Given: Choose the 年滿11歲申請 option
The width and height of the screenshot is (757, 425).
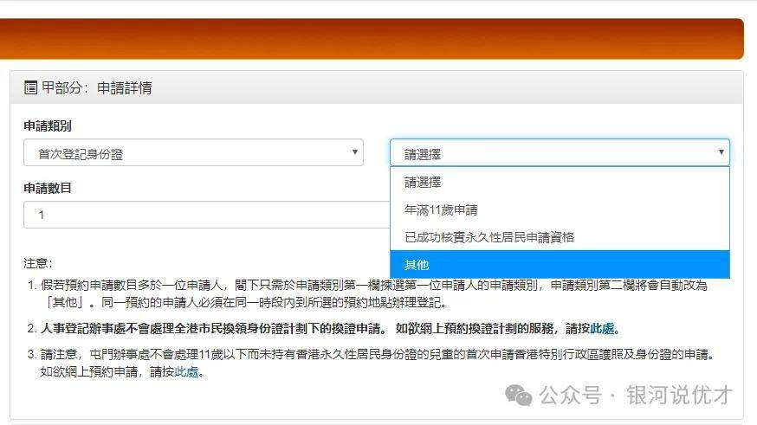Looking at the screenshot, I should coord(560,209).
